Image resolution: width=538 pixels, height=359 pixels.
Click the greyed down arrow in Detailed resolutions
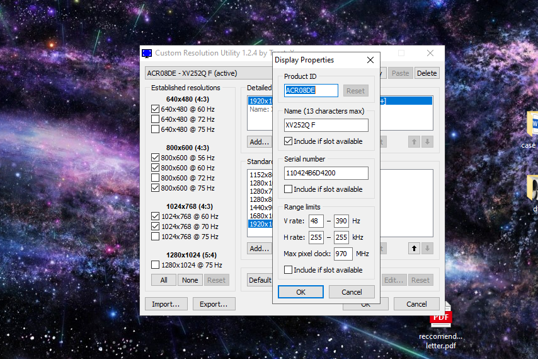428,142
